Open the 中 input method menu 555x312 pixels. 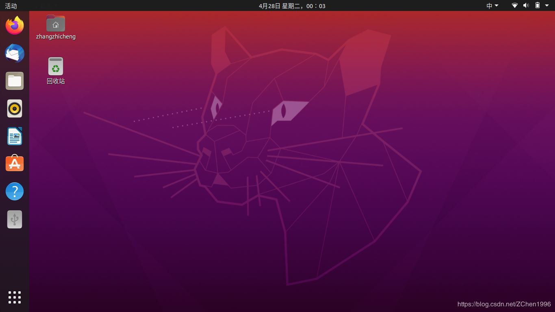(x=492, y=6)
